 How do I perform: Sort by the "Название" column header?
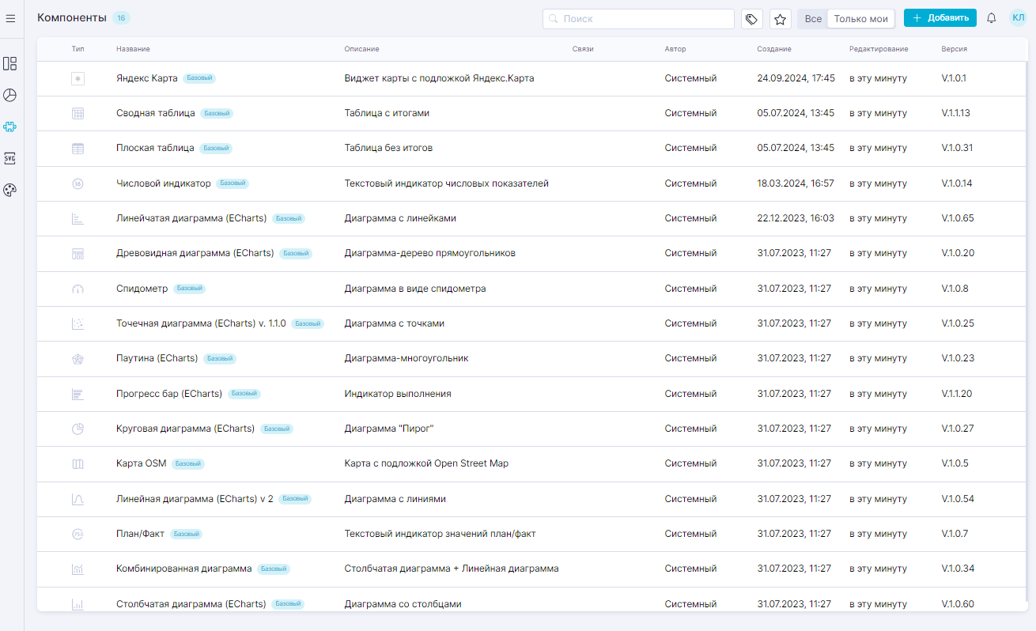pos(133,49)
